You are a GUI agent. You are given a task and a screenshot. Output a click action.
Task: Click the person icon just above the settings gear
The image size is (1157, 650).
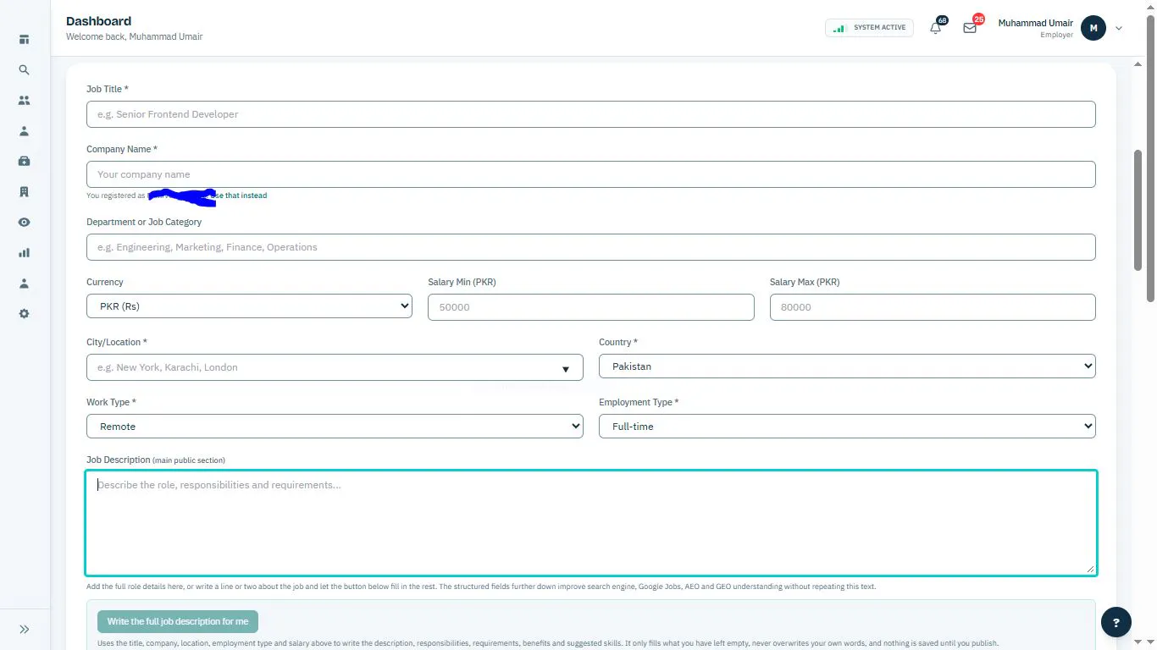(x=24, y=284)
